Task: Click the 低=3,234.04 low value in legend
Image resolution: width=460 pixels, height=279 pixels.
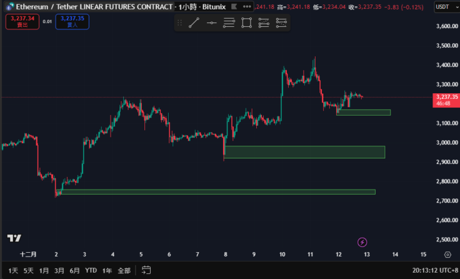Action: (x=329, y=7)
